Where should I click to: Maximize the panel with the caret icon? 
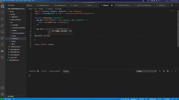tap(172, 71)
